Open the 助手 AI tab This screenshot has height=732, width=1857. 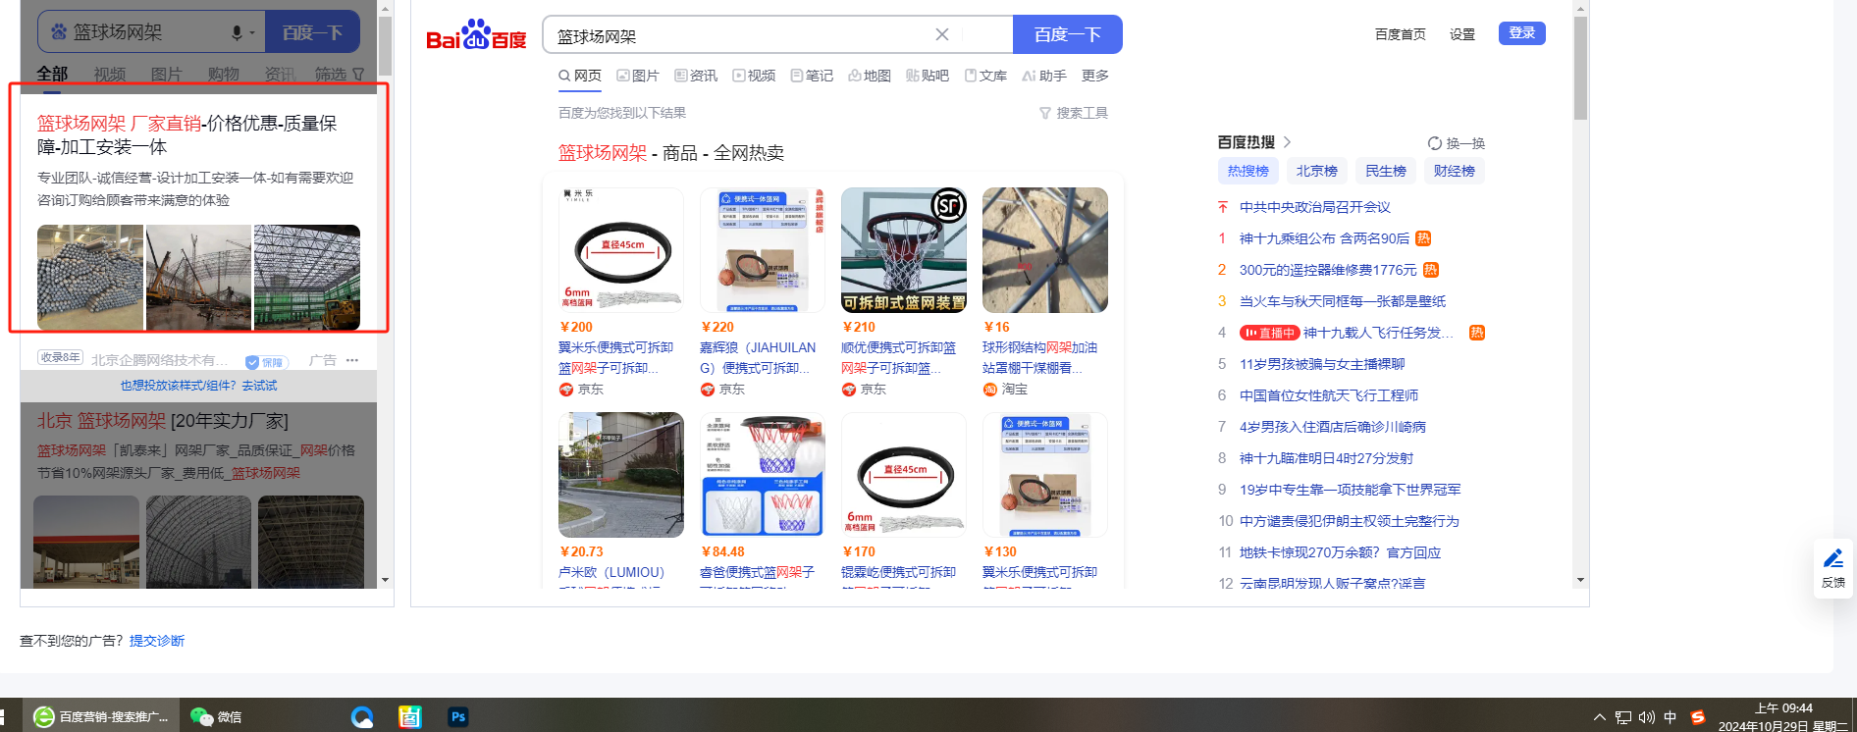(x=1044, y=76)
